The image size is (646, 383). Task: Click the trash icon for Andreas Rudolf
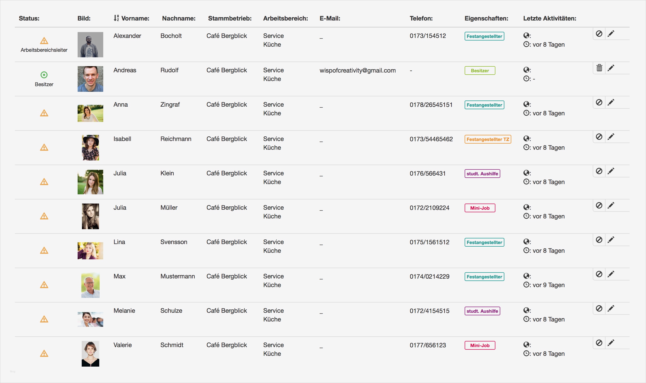(x=599, y=68)
